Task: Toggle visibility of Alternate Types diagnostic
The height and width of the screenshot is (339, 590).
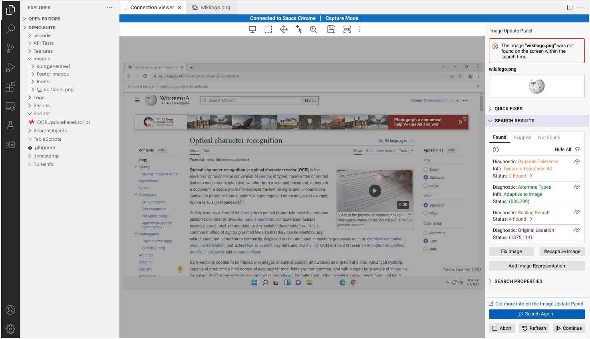Action: click(577, 187)
